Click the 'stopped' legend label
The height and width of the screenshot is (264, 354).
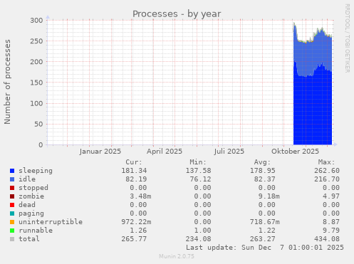point(33,188)
